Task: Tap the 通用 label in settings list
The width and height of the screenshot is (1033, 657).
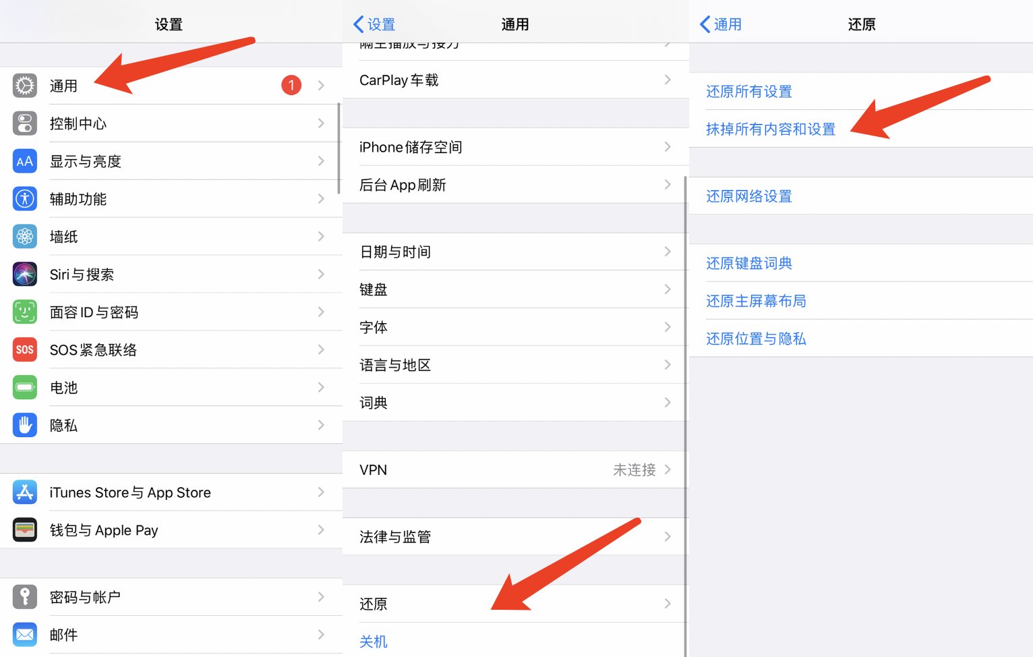Action: [63, 86]
